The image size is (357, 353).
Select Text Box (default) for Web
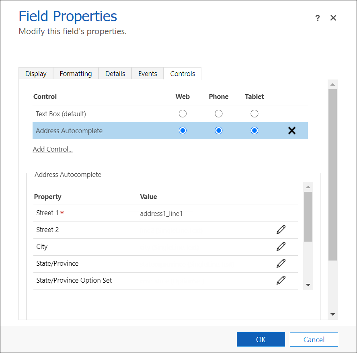183,114
